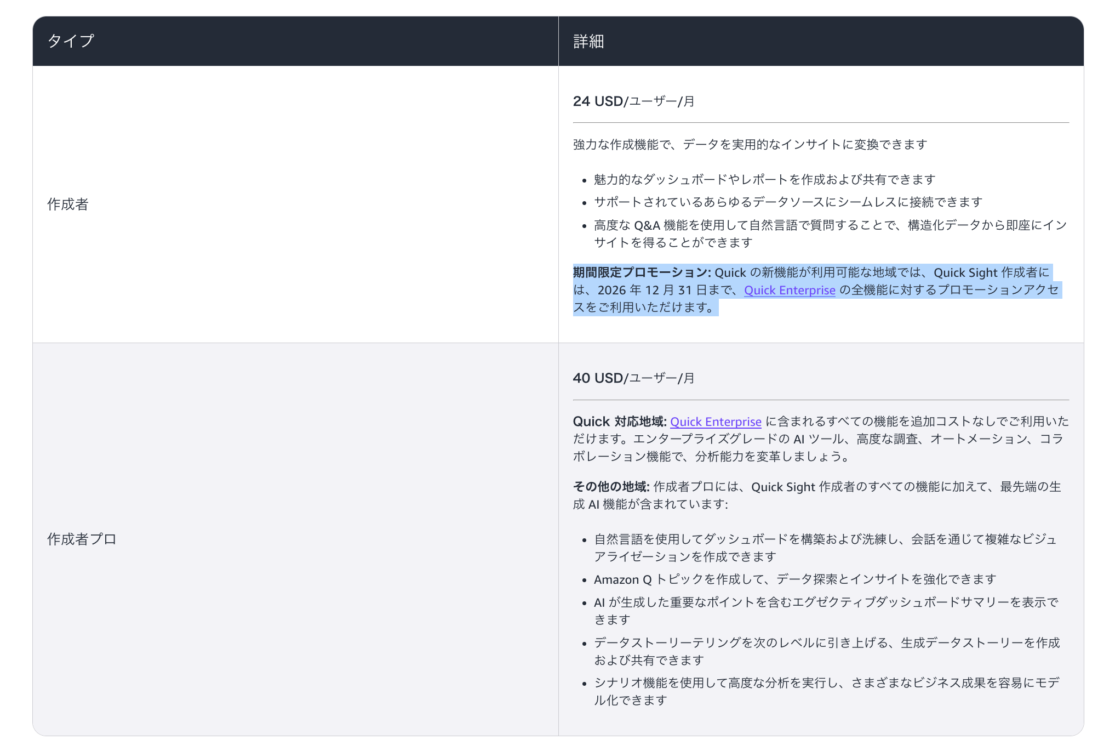Click the bullet 自然言語を使用してダッシュボードを構築
The width and height of the screenshot is (1098, 751).
(x=826, y=548)
